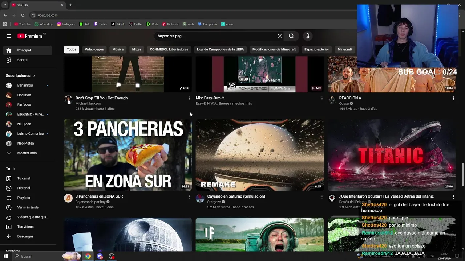Expand the Tú section header

[x=10, y=169]
